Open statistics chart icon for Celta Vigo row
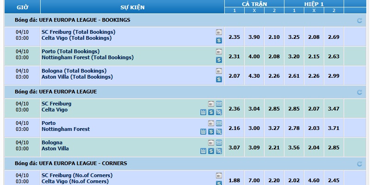Viewport: 370px width, 185px height. click(203, 112)
